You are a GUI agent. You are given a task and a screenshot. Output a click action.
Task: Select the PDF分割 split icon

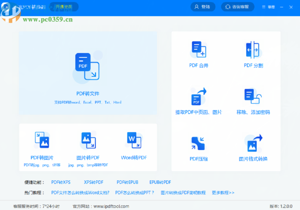(x=253, y=49)
